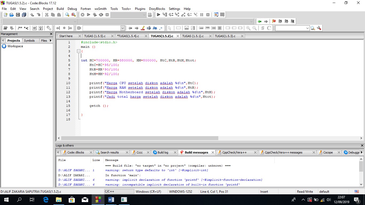Open the Build menu

[x=60, y=9]
